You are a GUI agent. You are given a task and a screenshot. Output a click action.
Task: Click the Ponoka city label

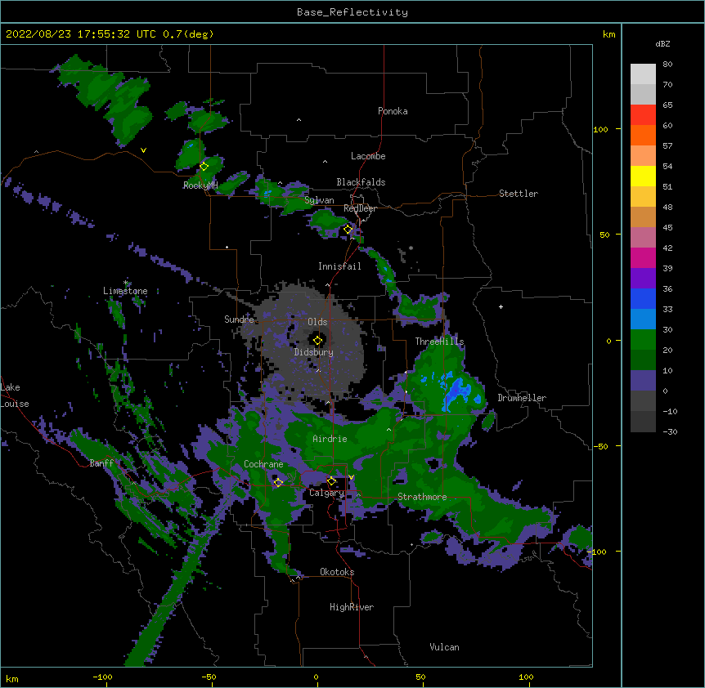[393, 111]
